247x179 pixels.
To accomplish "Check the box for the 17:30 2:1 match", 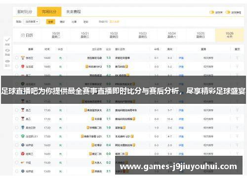I will click(x=17, y=110).
